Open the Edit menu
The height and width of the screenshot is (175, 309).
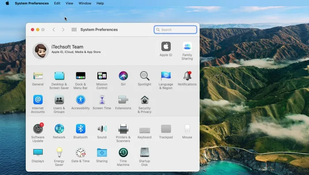coord(57,4)
